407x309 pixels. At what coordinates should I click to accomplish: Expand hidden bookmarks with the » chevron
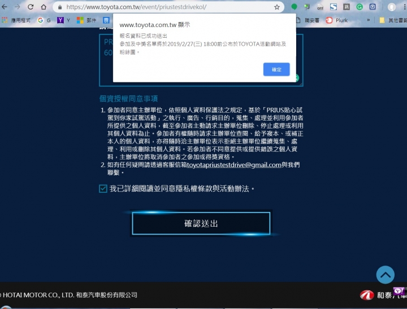point(369,20)
